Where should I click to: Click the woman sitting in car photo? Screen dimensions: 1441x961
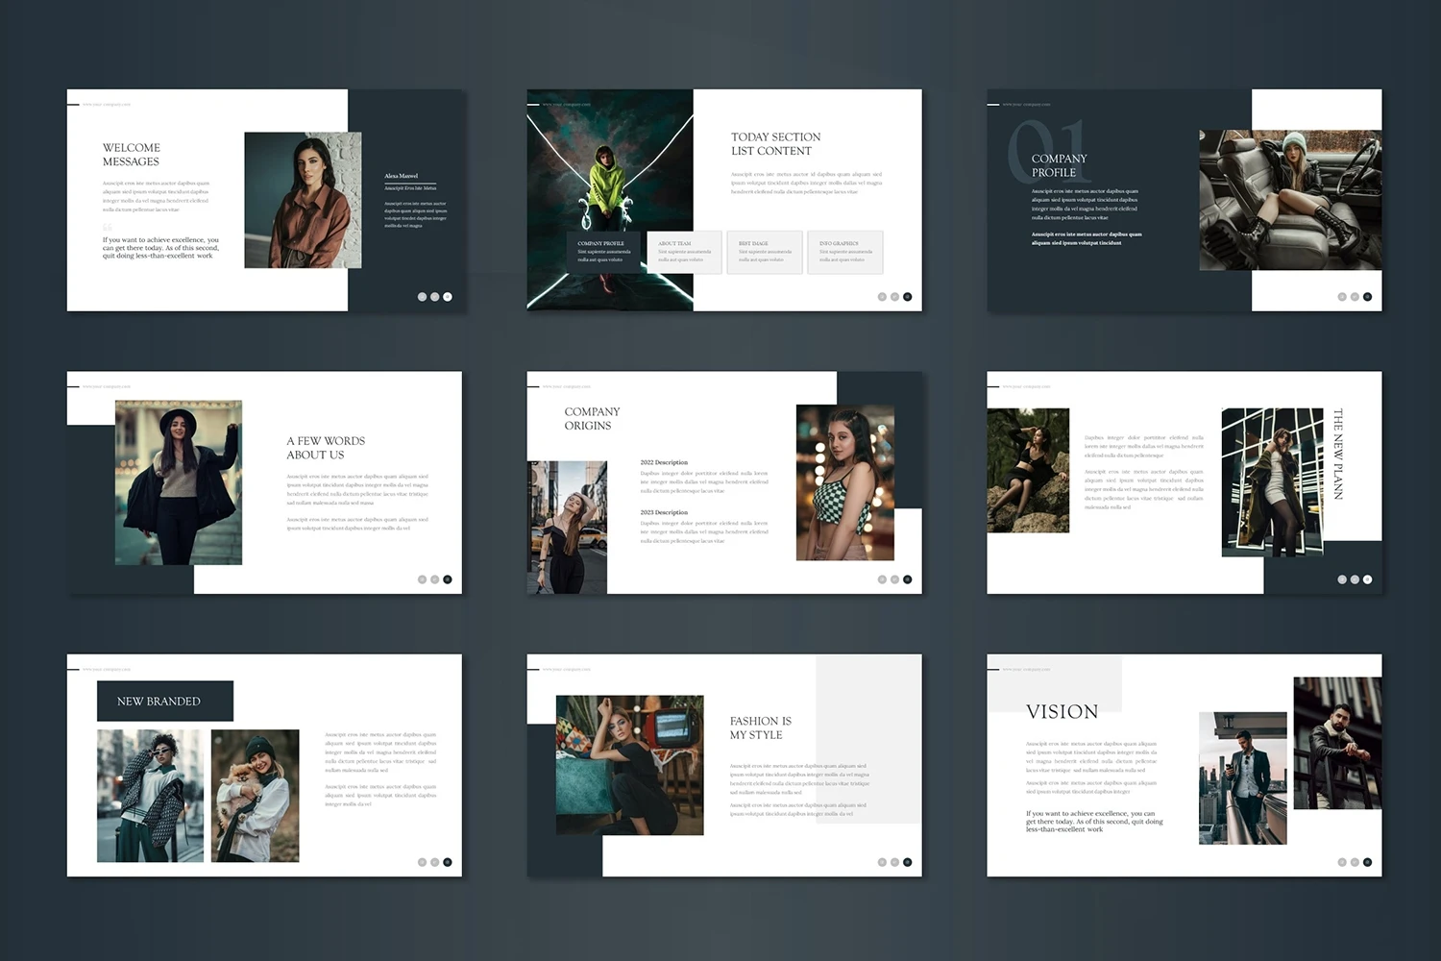1289,200
